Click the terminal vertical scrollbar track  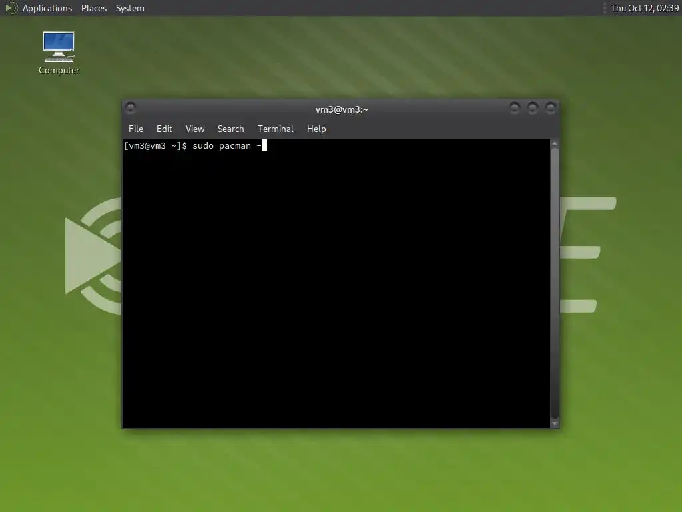555,283
